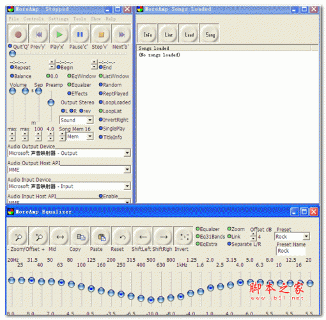326x320 pixels.
Task: Start playback with the green Play button
Action: click(x=59, y=34)
